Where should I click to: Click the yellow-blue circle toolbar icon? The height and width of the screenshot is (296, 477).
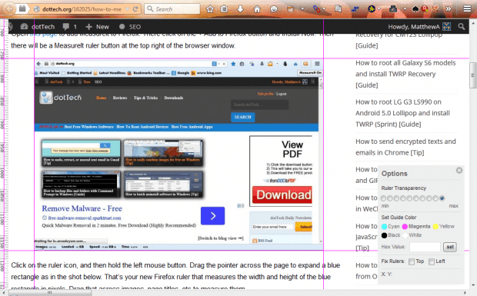click(x=372, y=9)
